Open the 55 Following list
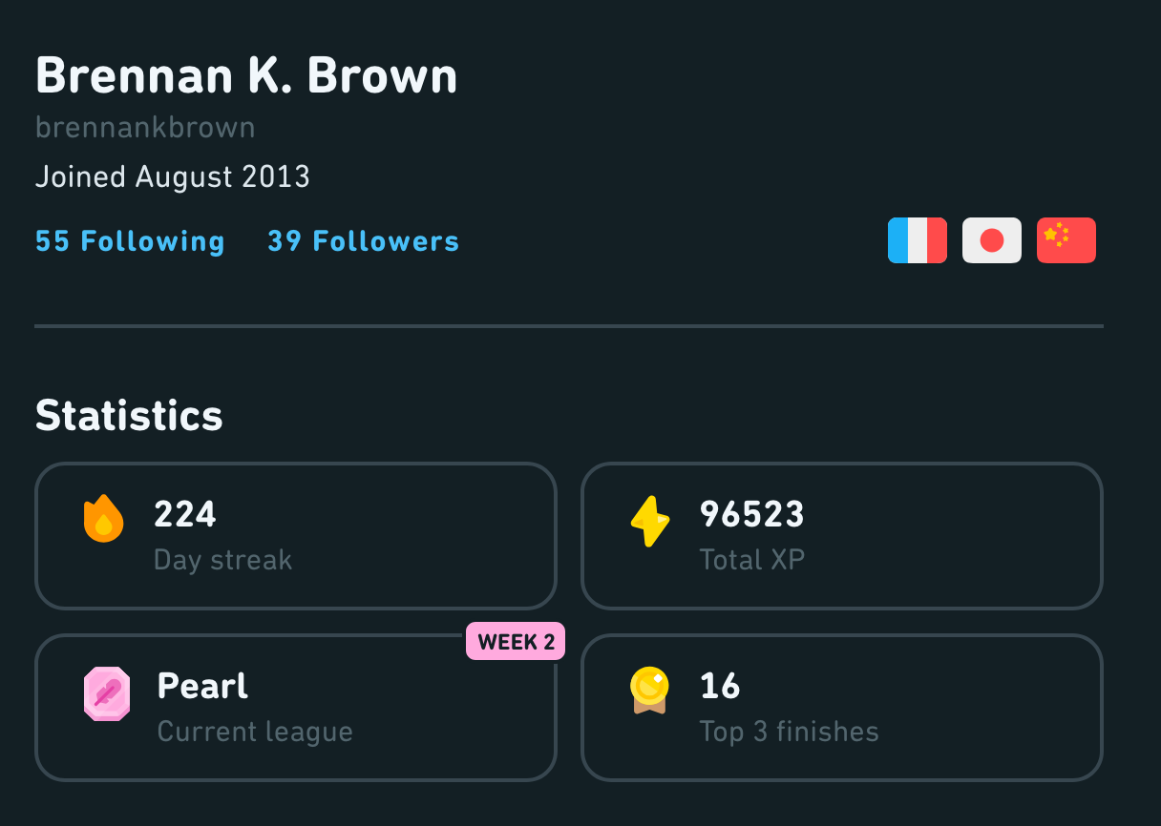The image size is (1161, 826). click(130, 241)
